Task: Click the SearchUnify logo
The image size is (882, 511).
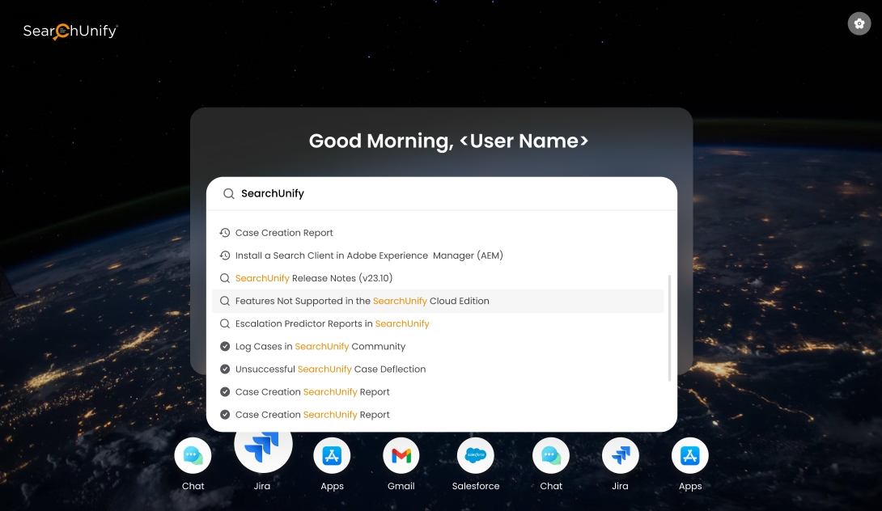Action: [70, 31]
